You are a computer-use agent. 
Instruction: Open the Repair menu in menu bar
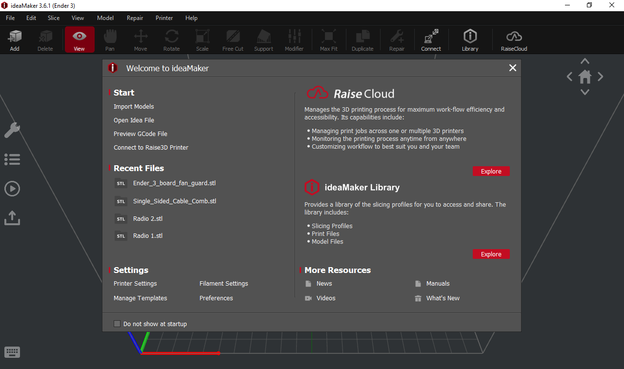pyautogui.click(x=135, y=18)
